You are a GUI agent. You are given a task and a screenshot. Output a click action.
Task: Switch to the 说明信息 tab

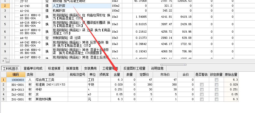coord(157,69)
